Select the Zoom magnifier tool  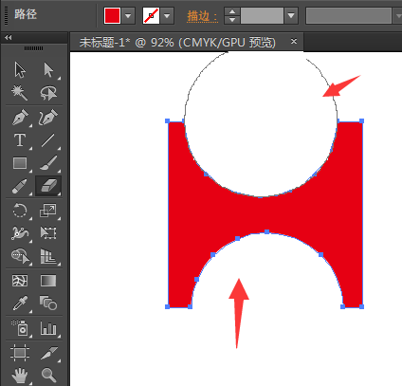click(x=48, y=375)
